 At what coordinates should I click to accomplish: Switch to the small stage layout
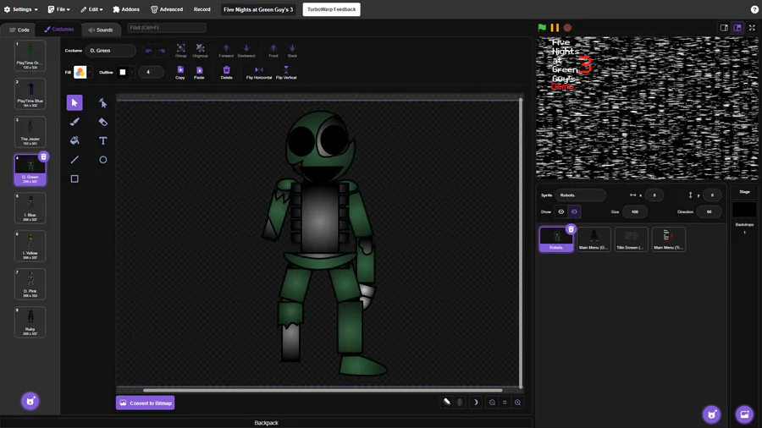point(724,28)
